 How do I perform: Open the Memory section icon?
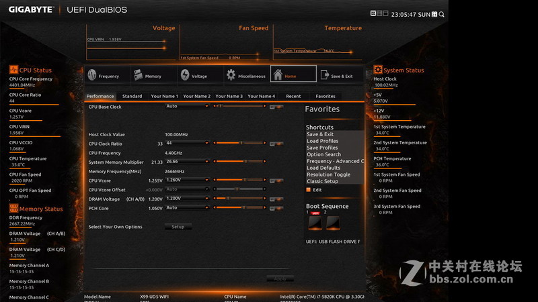(x=139, y=74)
